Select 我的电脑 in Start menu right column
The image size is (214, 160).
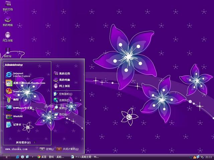point(62,80)
